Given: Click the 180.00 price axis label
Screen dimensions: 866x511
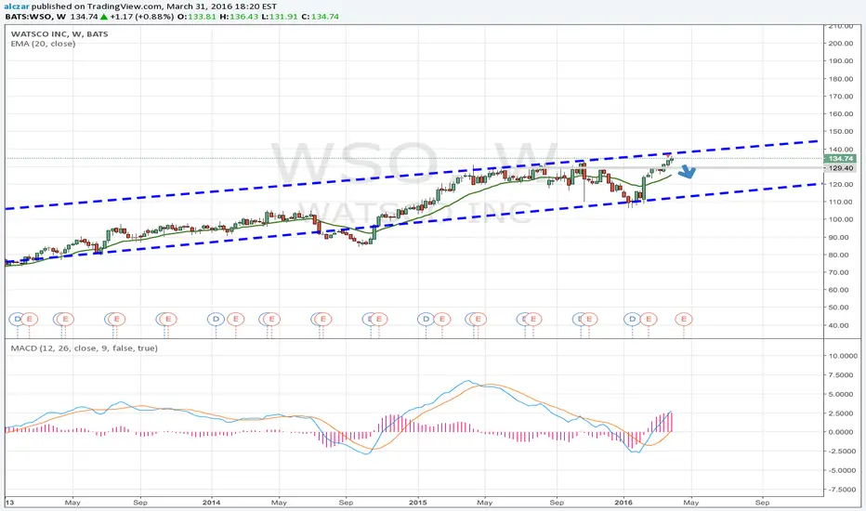Looking at the screenshot, I should pyautogui.click(x=841, y=79).
